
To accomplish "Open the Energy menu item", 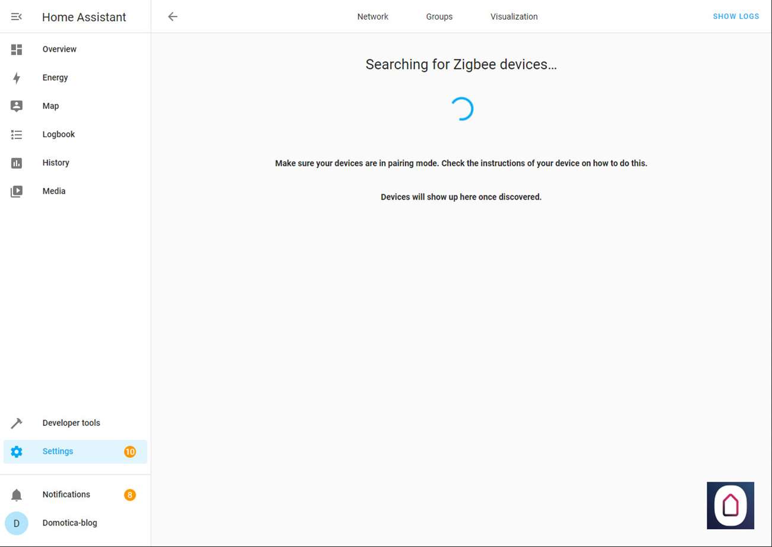I will [75, 78].
